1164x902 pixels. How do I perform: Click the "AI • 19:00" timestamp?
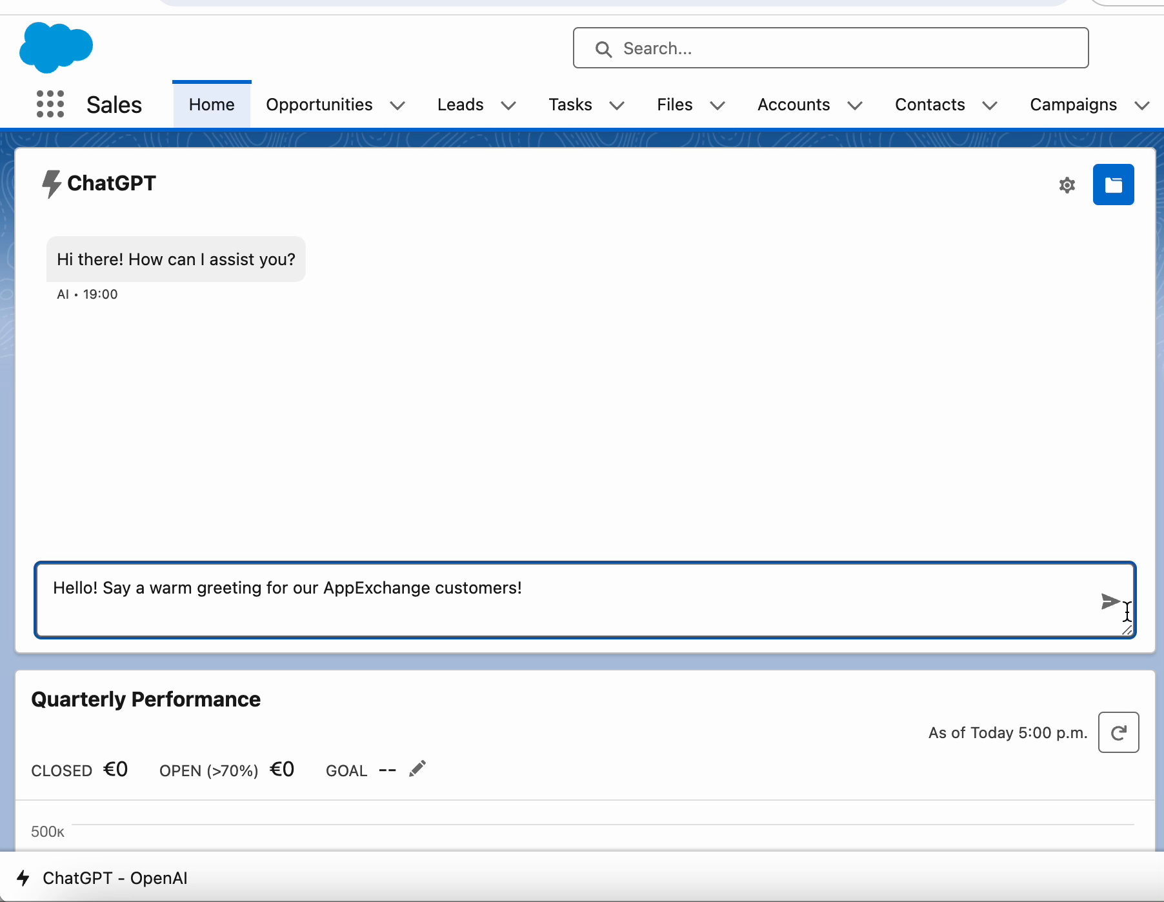click(87, 294)
